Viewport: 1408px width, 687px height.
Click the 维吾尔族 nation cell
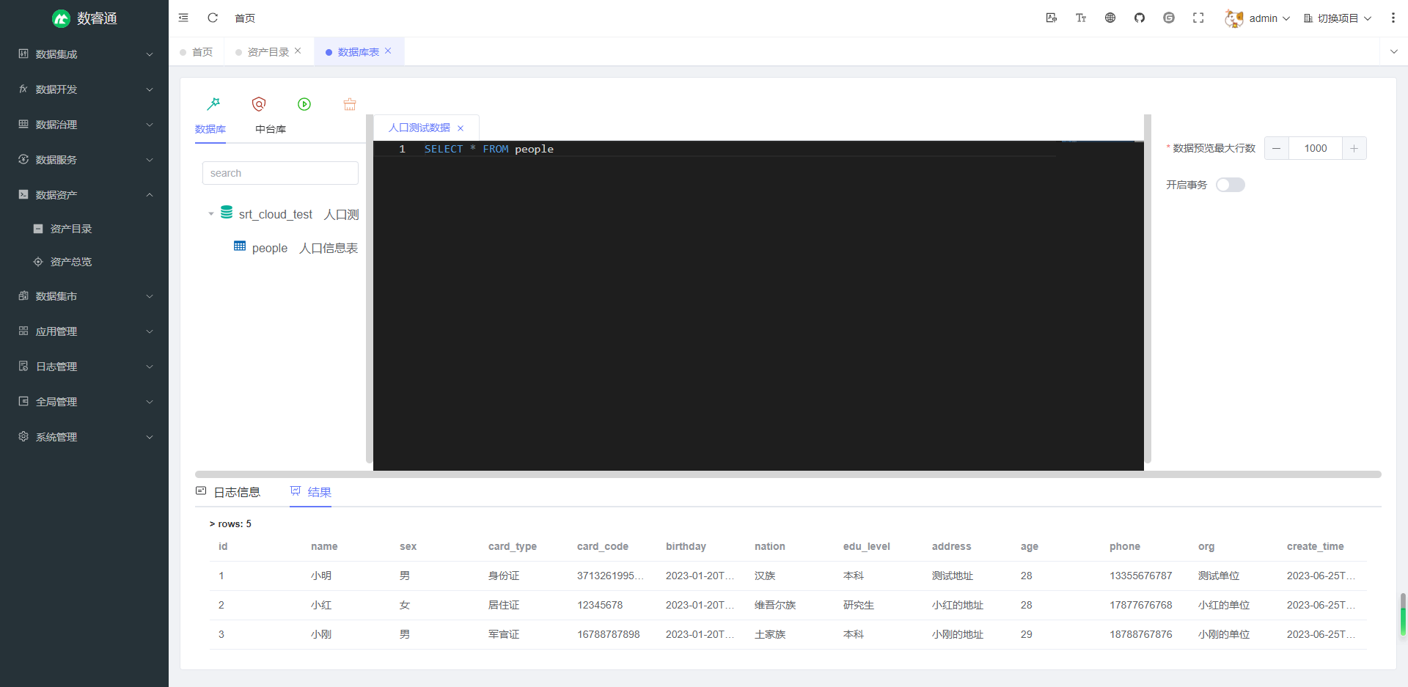pyautogui.click(x=775, y=605)
